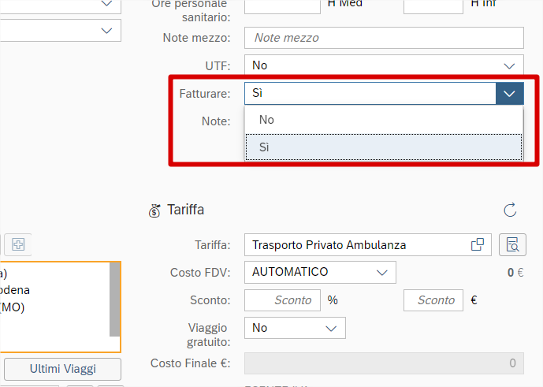Click the money bag Tariffa icon
The width and height of the screenshot is (543, 387).
coord(154,210)
